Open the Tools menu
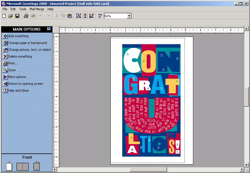This screenshot has height=173, width=250. point(23,9)
